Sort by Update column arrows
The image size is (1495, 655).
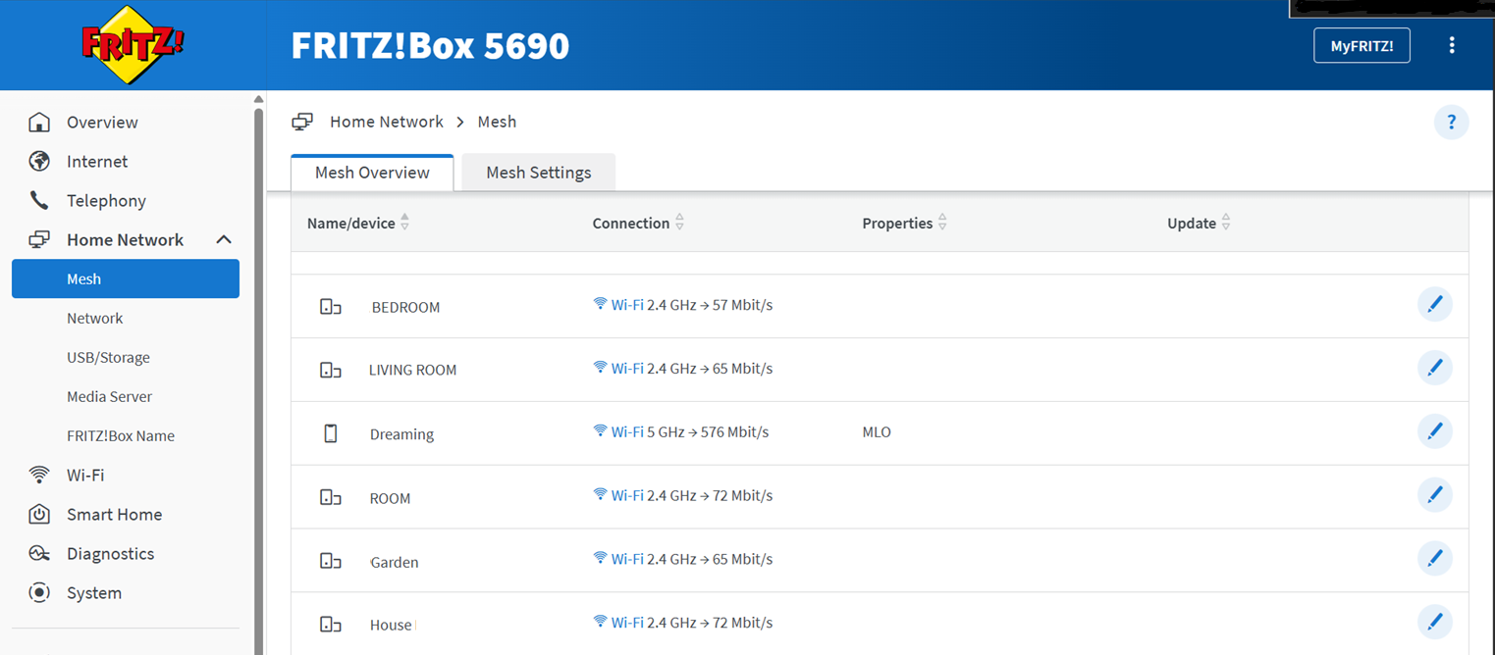point(1226,224)
